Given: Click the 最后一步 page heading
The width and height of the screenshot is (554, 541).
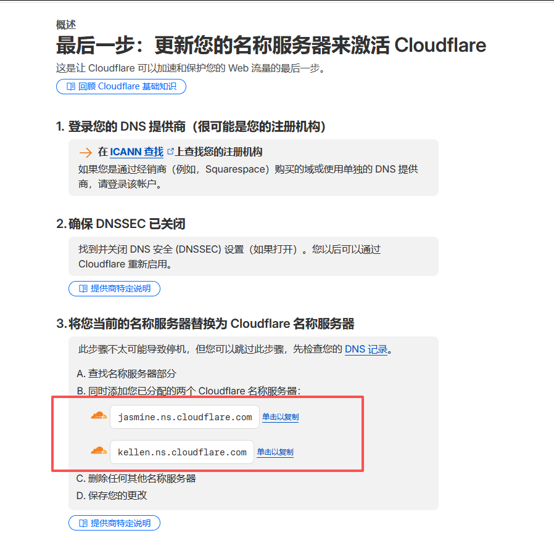Looking at the screenshot, I should point(270,46).
